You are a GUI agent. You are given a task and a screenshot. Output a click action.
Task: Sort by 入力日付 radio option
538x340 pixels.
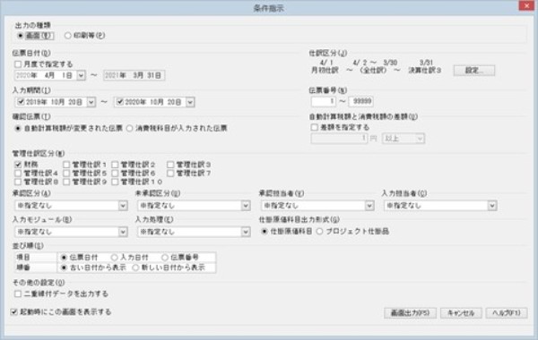pos(114,257)
